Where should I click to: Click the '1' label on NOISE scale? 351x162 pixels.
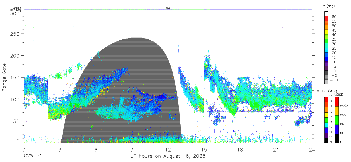click(340, 142)
